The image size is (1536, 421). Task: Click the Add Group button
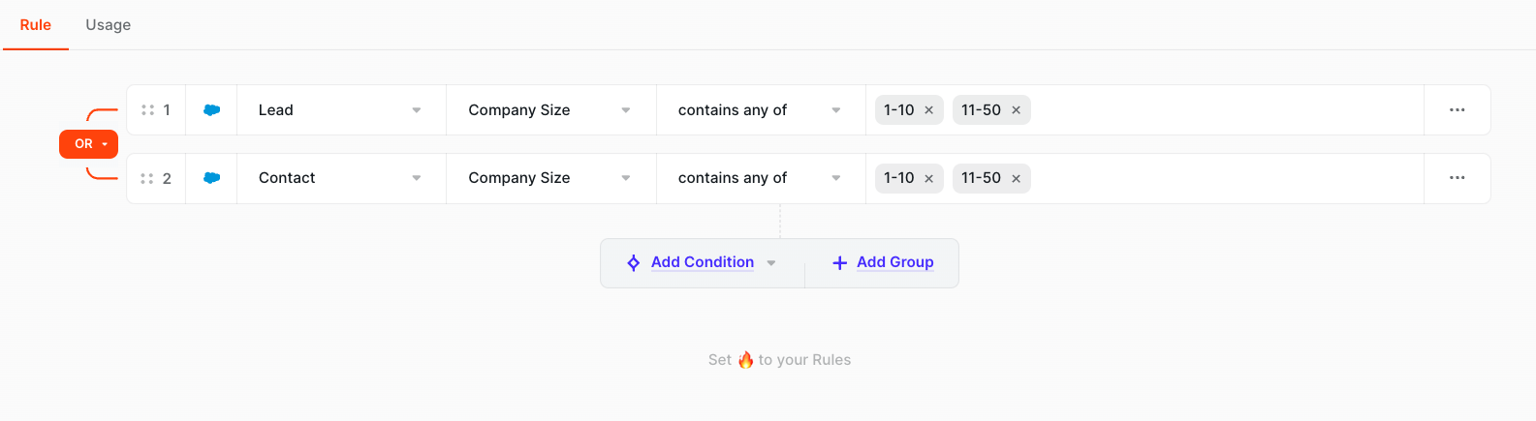(x=882, y=263)
